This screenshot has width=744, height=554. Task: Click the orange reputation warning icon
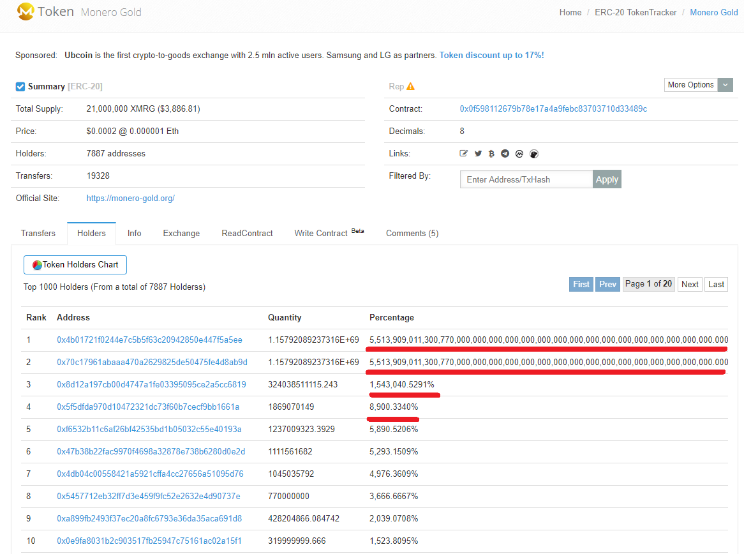click(x=411, y=86)
